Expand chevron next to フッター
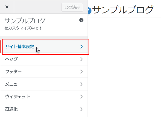The width and height of the screenshot is (161, 117). [81, 71]
